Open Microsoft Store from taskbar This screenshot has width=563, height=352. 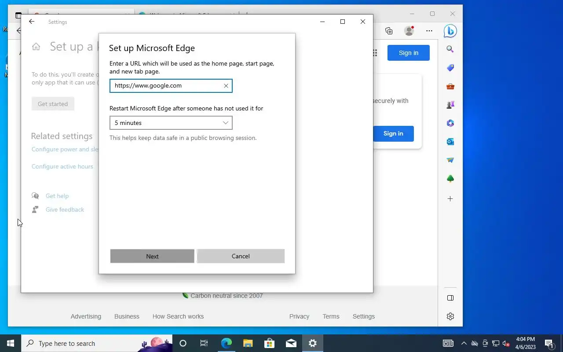click(x=269, y=343)
